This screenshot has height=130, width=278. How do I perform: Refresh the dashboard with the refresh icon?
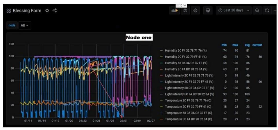pyautogui.click(x=267, y=11)
